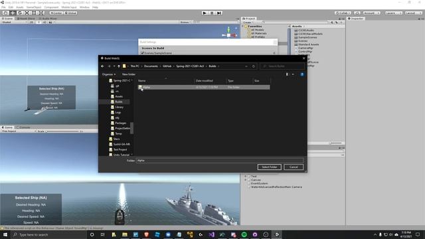Switch to the Asset Store tab
The image size is (425, 239).
click(26, 19)
